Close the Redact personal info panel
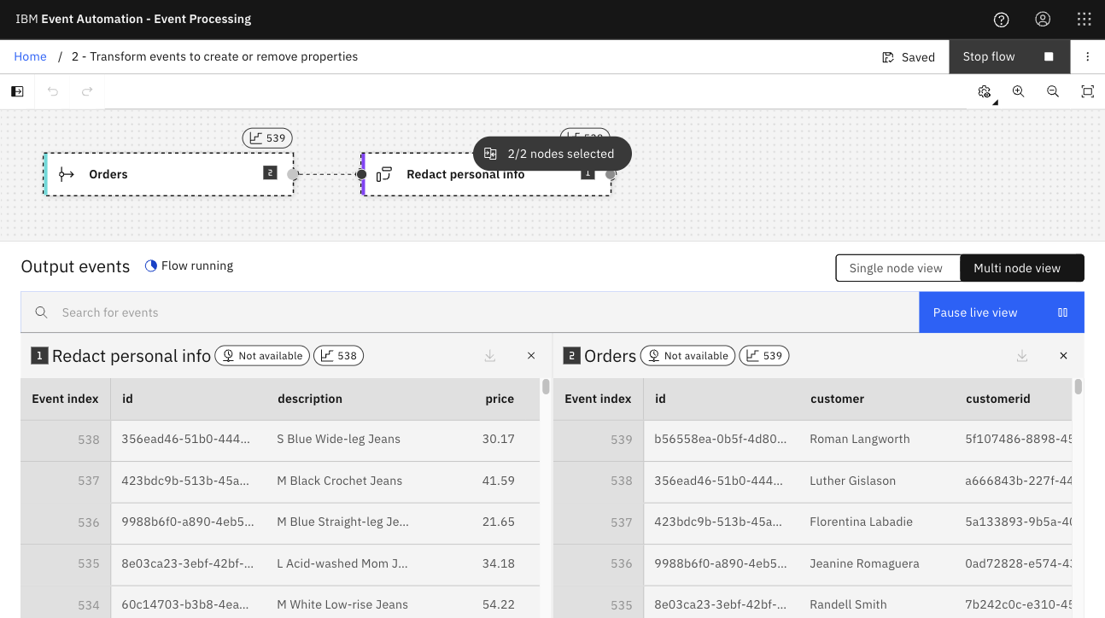 pos(531,356)
